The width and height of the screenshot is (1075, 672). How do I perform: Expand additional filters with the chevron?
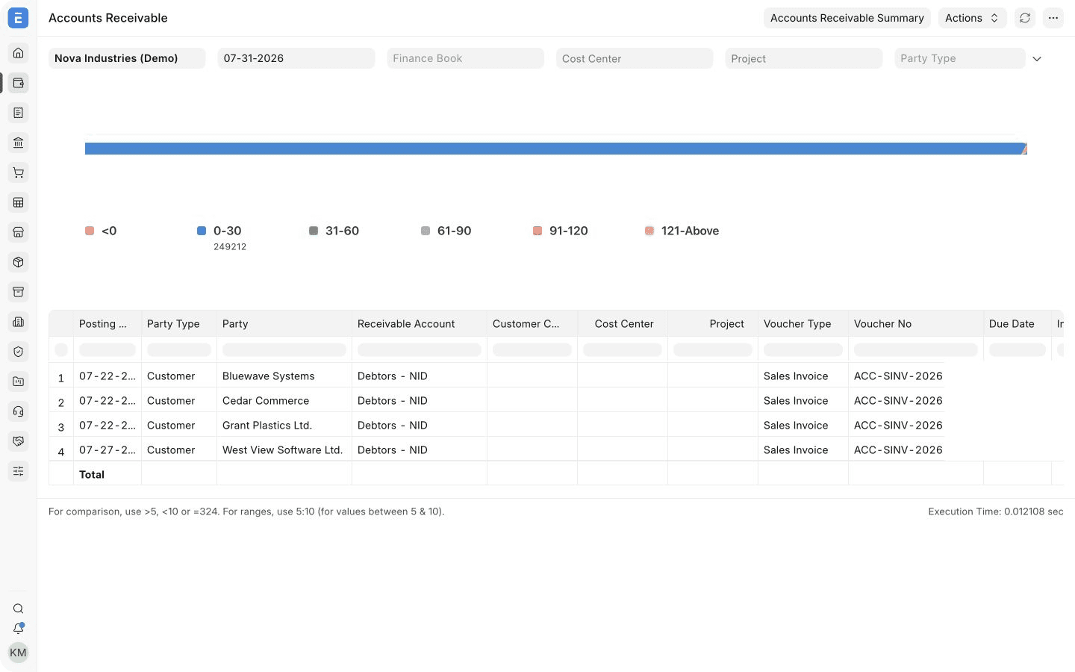pos(1037,59)
